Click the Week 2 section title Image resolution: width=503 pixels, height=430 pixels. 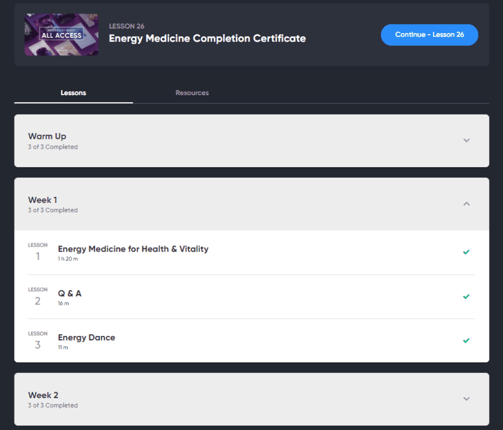(43, 395)
